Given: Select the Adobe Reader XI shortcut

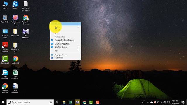Looking at the screenshot, I should tap(5, 47).
